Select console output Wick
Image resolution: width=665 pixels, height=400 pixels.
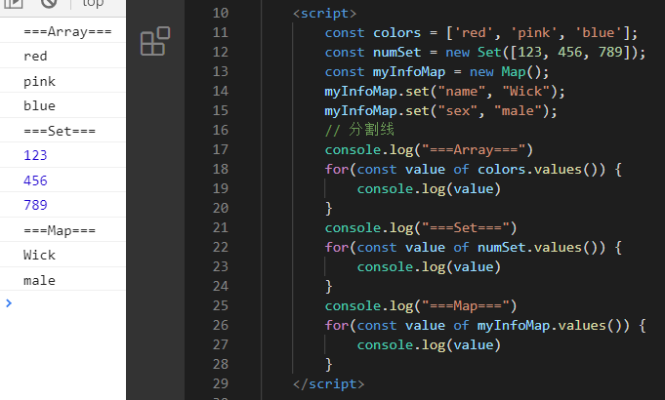click(x=39, y=255)
